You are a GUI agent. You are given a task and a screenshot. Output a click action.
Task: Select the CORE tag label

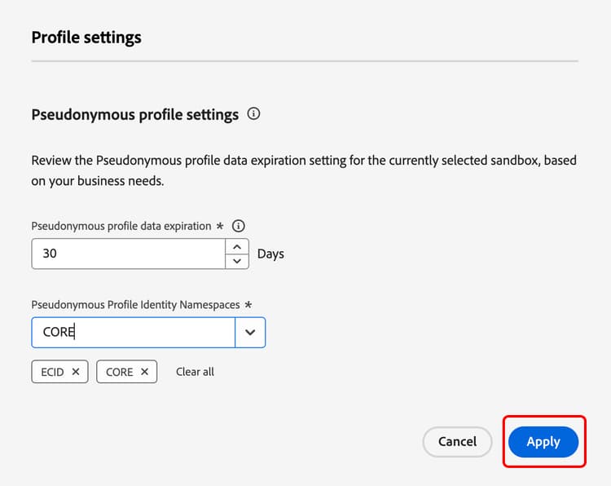(x=119, y=372)
